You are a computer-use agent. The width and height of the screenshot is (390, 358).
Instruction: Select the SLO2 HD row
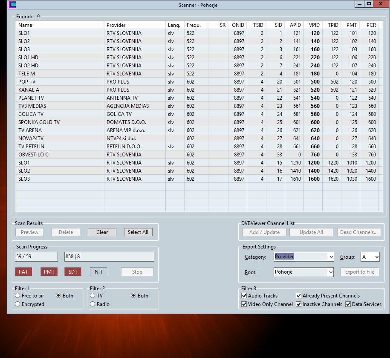pyautogui.click(x=199, y=66)
